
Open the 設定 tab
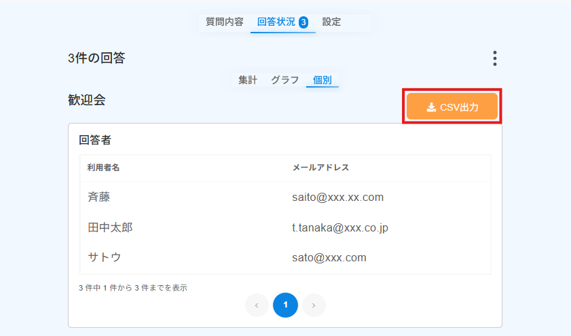(331, 22)
